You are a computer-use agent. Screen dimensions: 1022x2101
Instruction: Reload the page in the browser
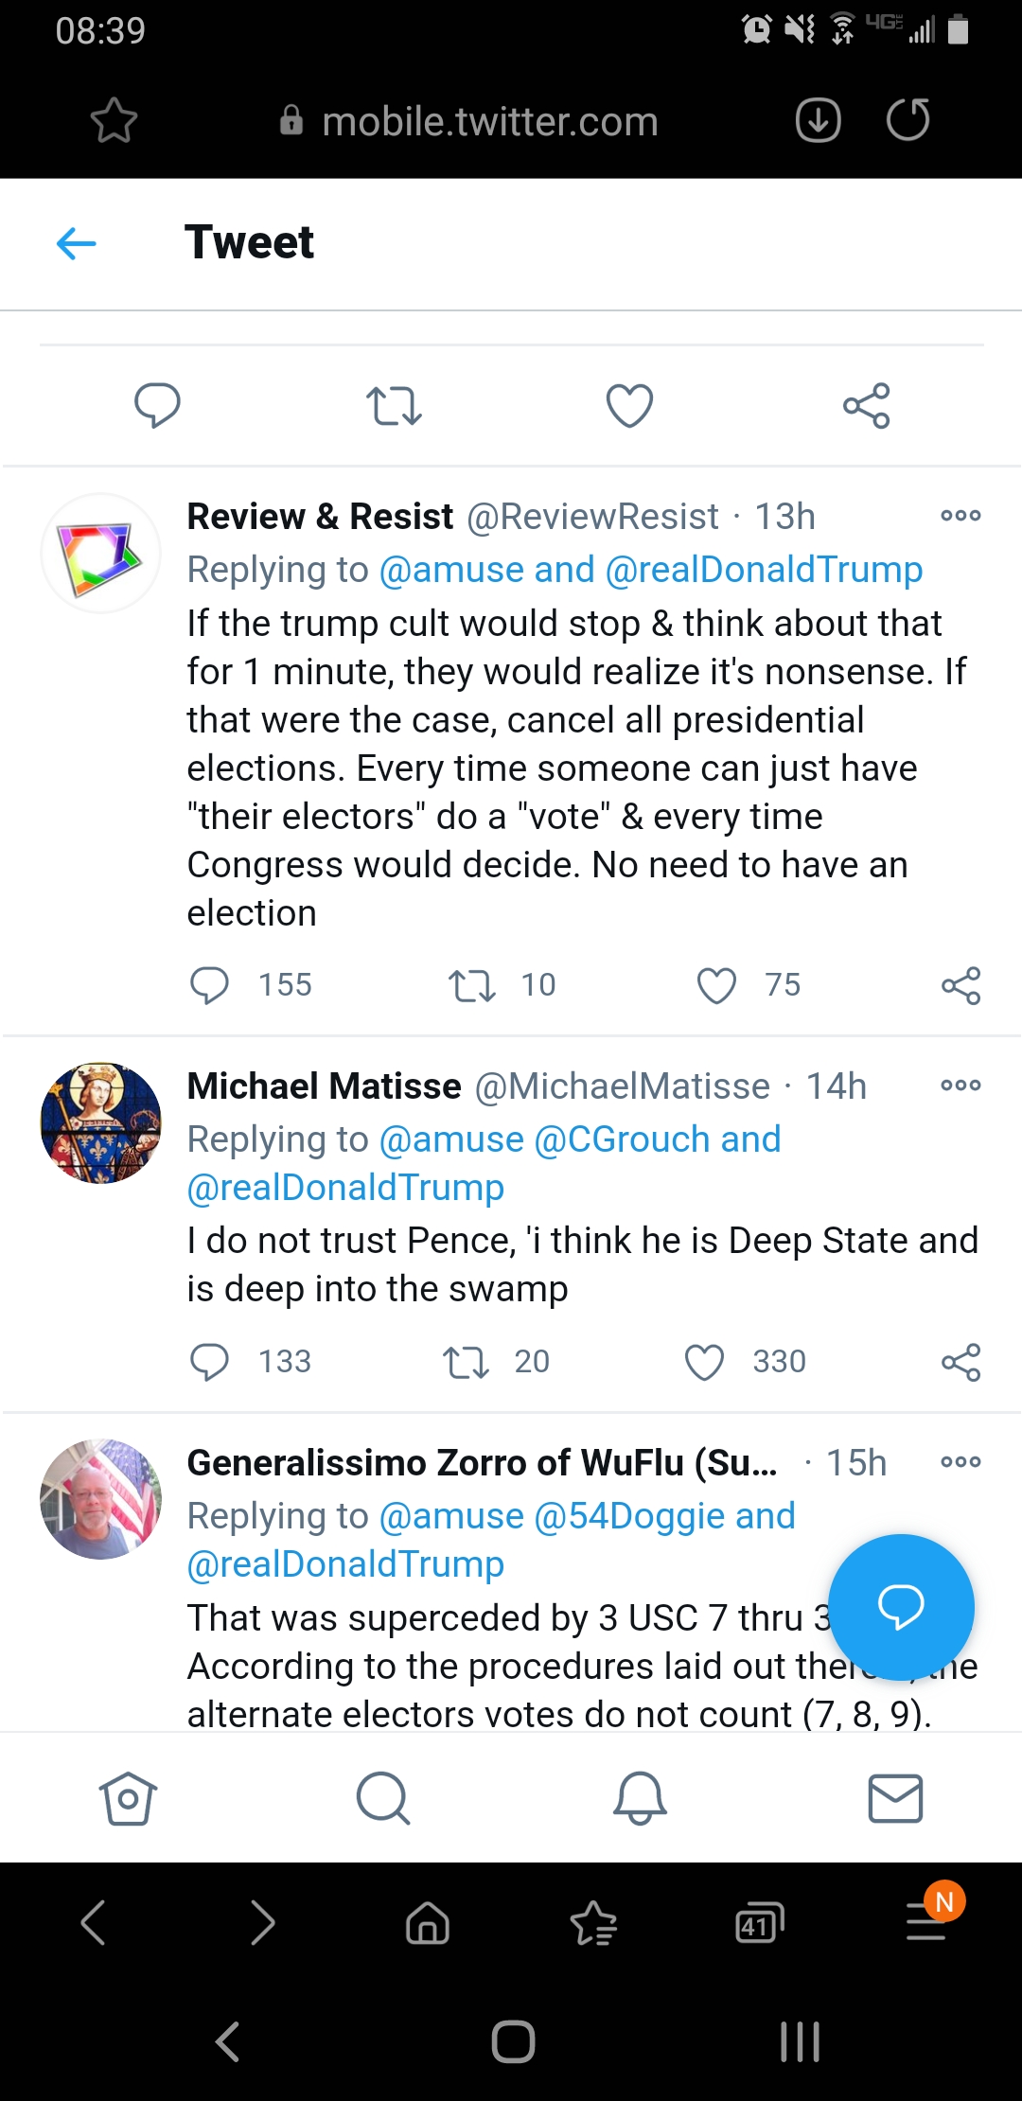(907, 120)
